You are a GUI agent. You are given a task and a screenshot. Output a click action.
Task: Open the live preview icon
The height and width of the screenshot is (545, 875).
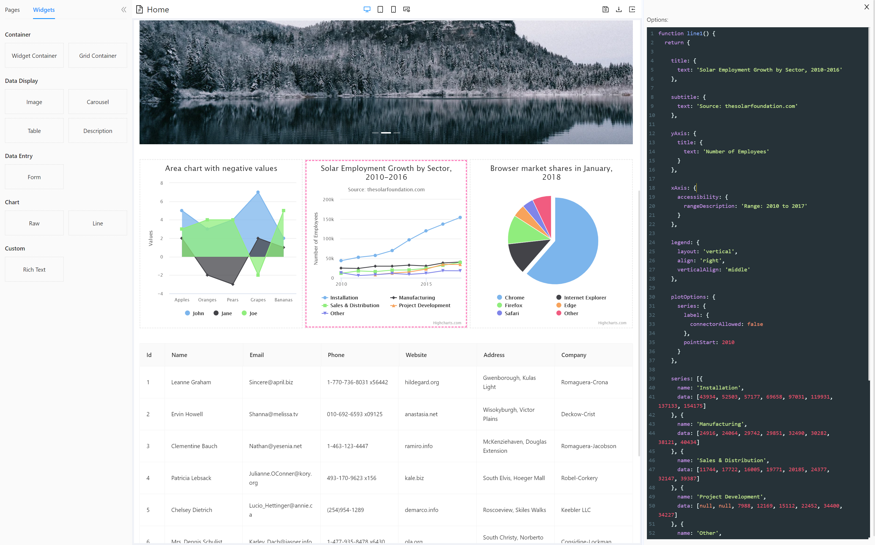(407, 9)
